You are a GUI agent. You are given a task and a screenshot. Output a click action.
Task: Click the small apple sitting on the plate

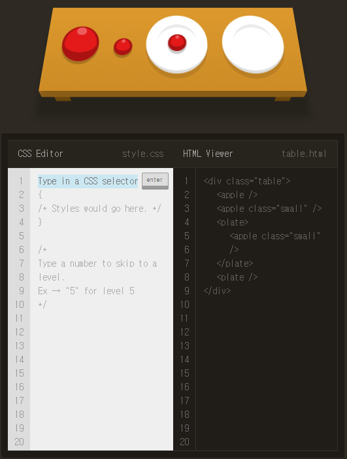(177, 42)
